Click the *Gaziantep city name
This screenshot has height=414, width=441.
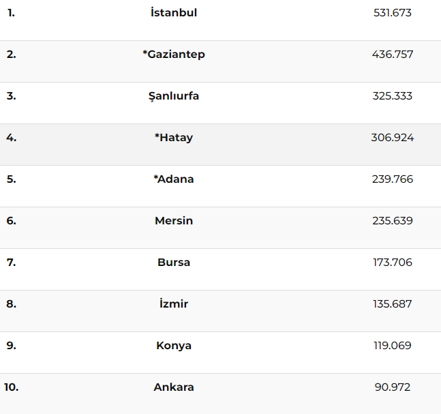174,55
